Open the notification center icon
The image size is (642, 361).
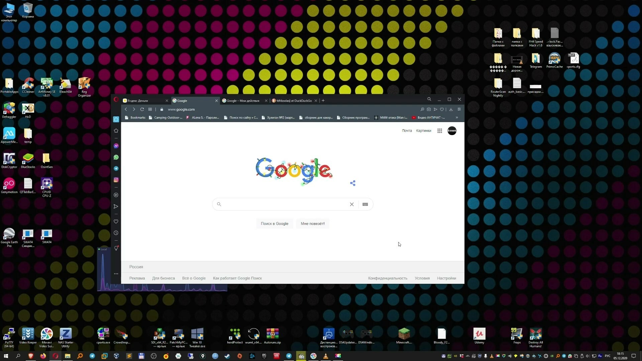[633, 356]
